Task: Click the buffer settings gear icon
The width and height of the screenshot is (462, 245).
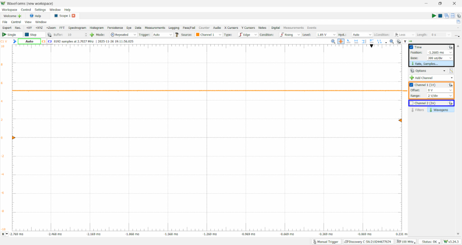Action: [x=49, y=35]
